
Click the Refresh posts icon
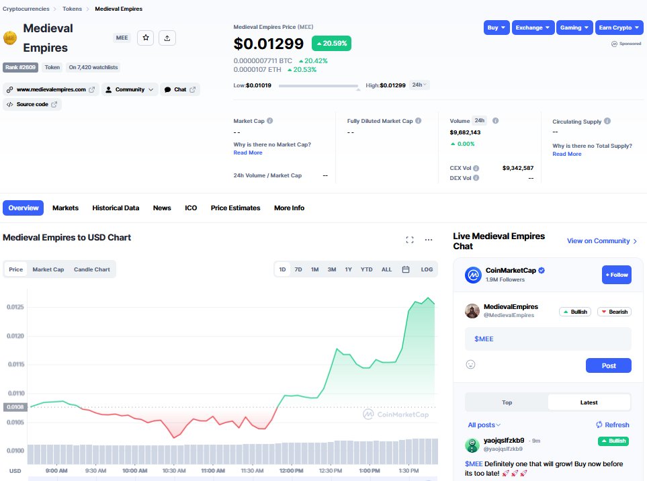[x=599, y=425]
